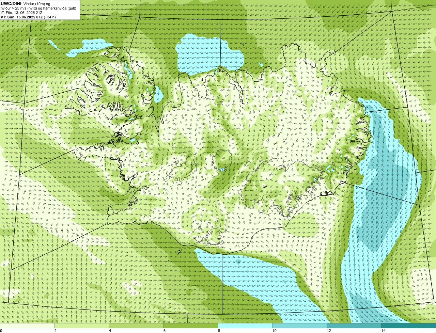Click the legend label '8'

tap(219, 331)
